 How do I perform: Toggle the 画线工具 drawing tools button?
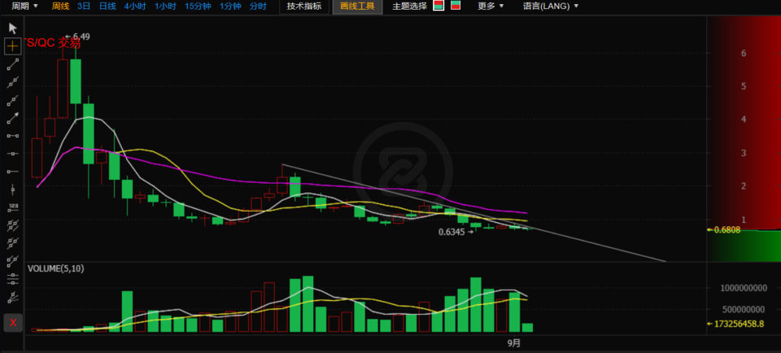click(x=358, y=7)
